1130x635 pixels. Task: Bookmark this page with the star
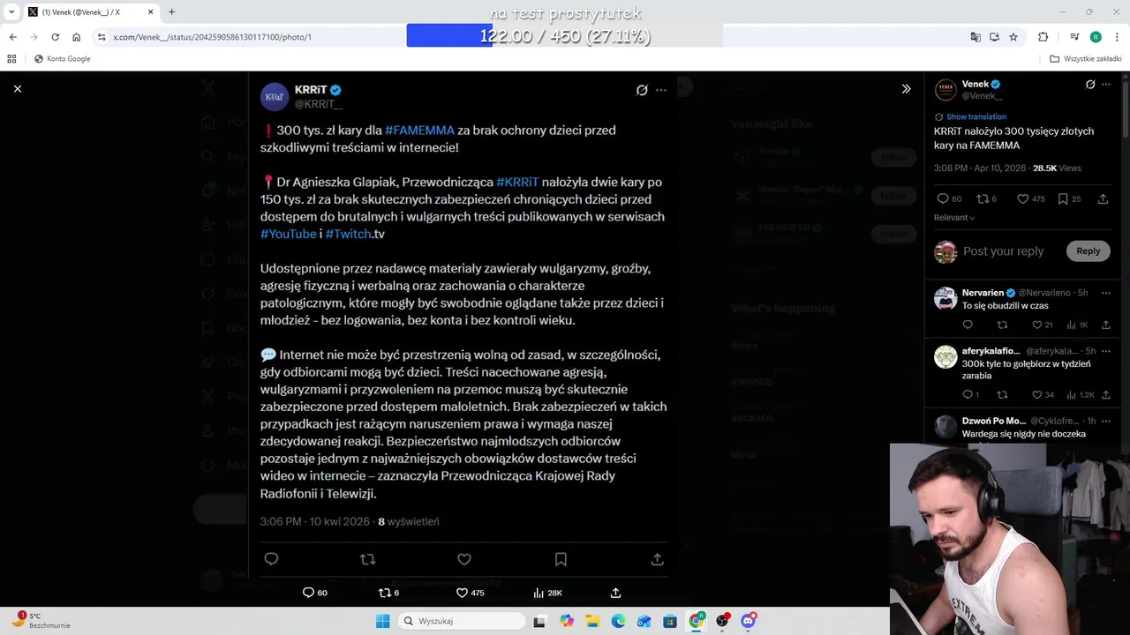(1013, 37)
